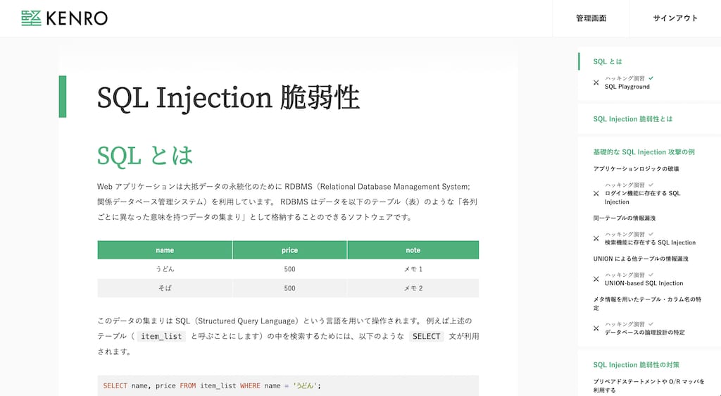
Task: Select アプリケーションロジックの破壊 in the sidebar
Action: (636, 169)
